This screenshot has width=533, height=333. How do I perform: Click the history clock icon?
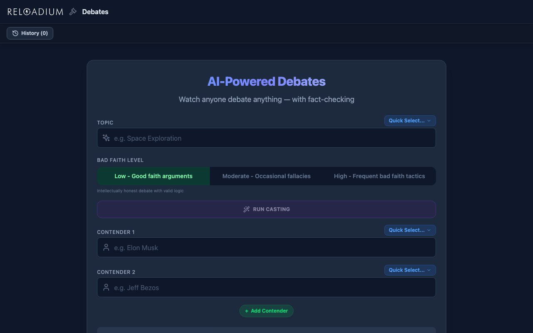[15, 33]
